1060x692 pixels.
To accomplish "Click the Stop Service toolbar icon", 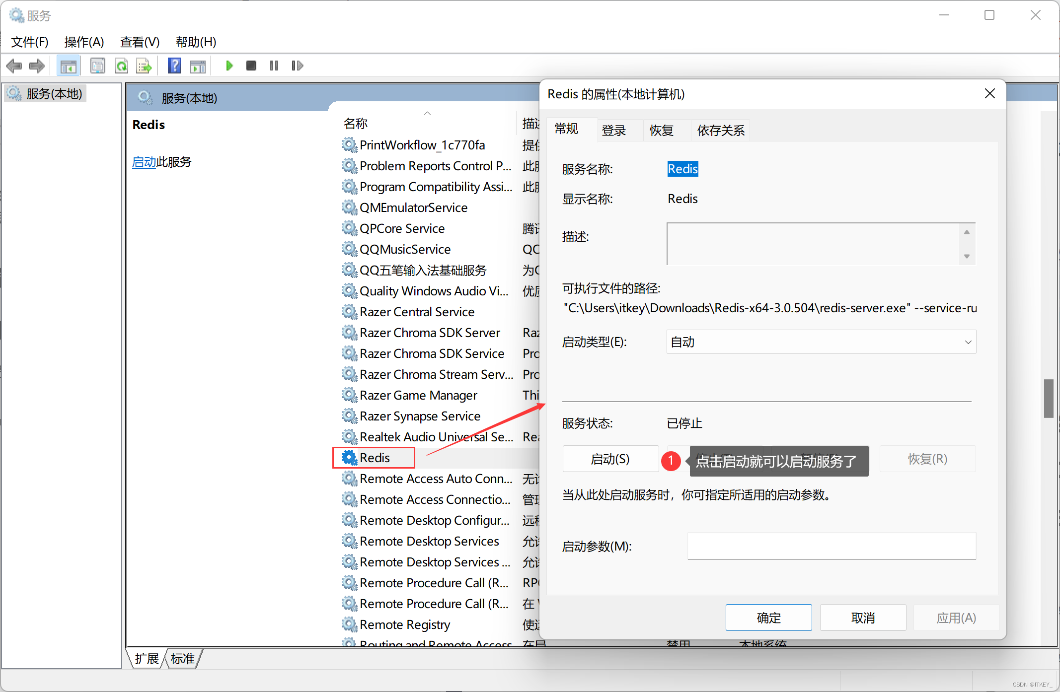I will (251, 66).
